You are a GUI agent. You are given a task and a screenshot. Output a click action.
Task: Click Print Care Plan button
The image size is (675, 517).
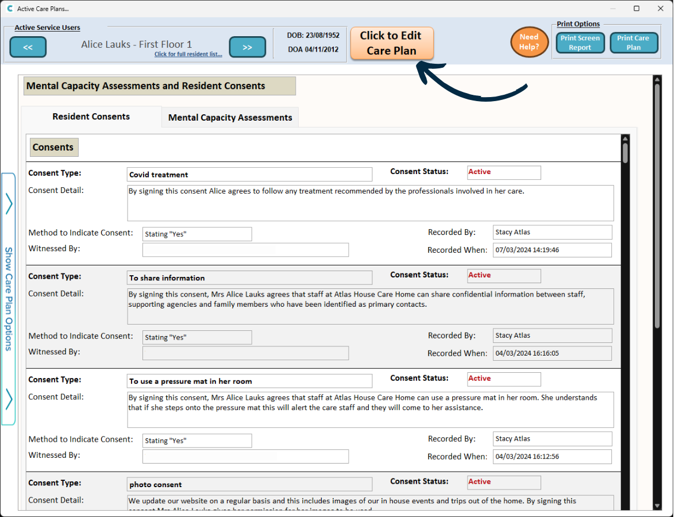tap(633, 43)
